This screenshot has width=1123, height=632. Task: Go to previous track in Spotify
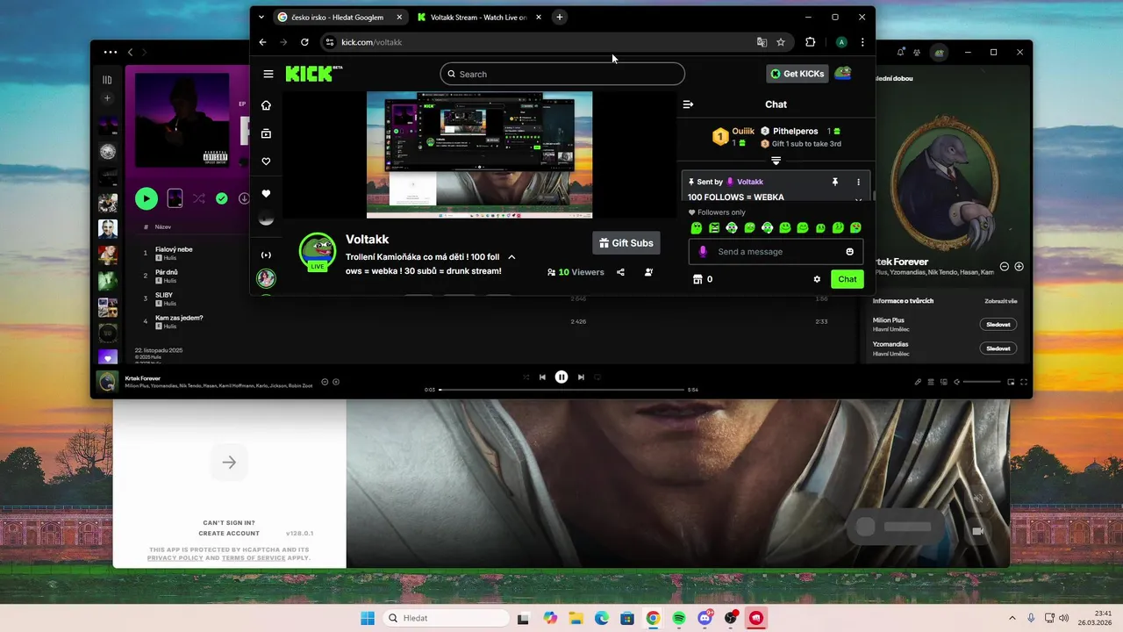click(x=542, y=377)
